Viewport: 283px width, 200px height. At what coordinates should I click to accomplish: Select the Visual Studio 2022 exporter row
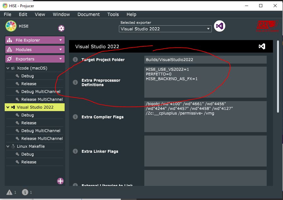(x=35, y=107)
